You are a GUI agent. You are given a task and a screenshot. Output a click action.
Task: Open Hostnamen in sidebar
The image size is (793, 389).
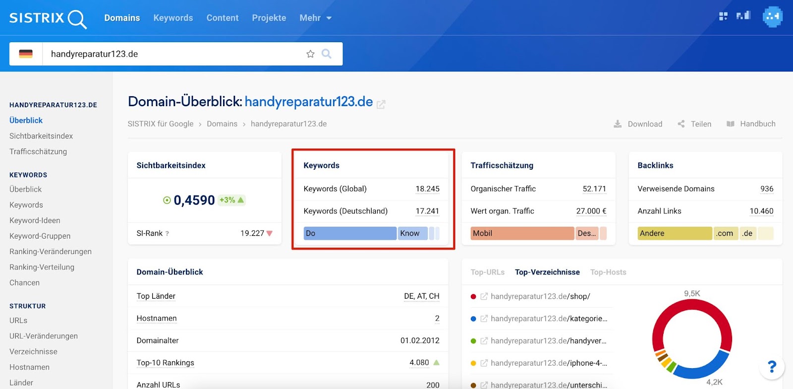coord(29,368)
